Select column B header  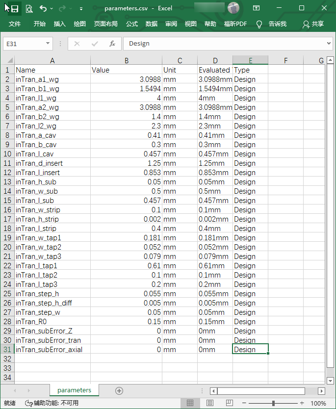click(x=126, y=60)
